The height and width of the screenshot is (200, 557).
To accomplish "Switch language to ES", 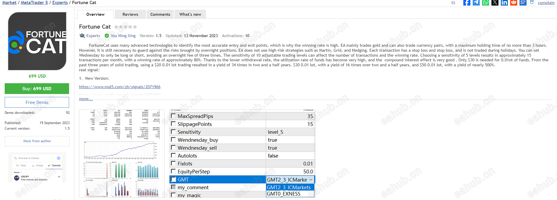I will pyautogui.click(x=453, y=3).
